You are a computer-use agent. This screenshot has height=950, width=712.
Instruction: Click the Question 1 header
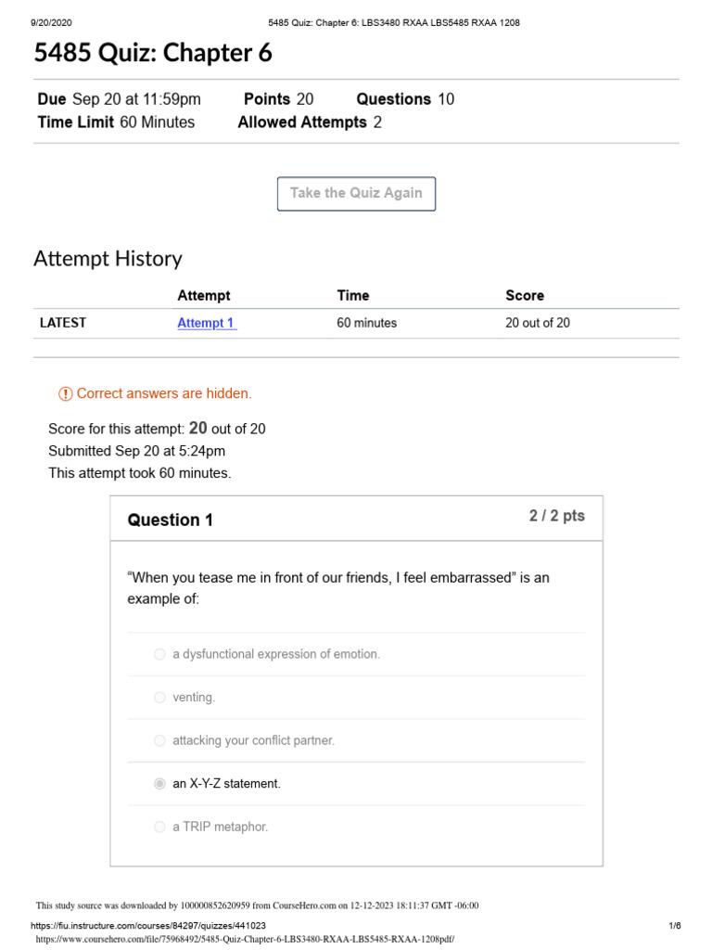(x=171, y=520)
